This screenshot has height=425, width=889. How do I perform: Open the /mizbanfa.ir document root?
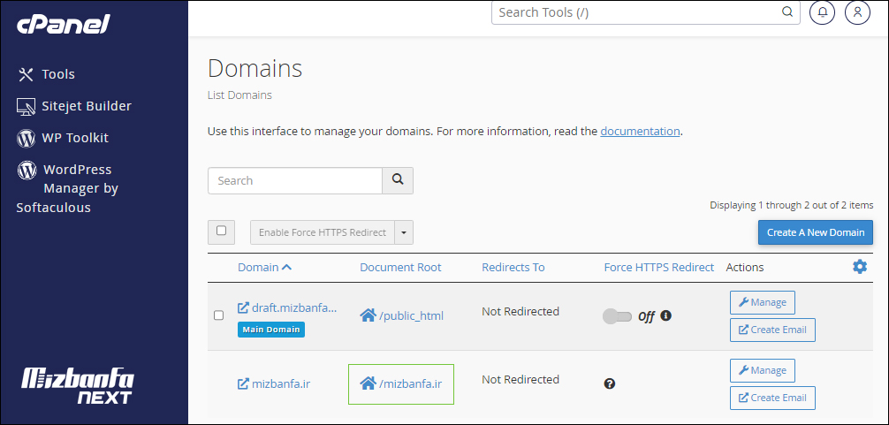411,384
